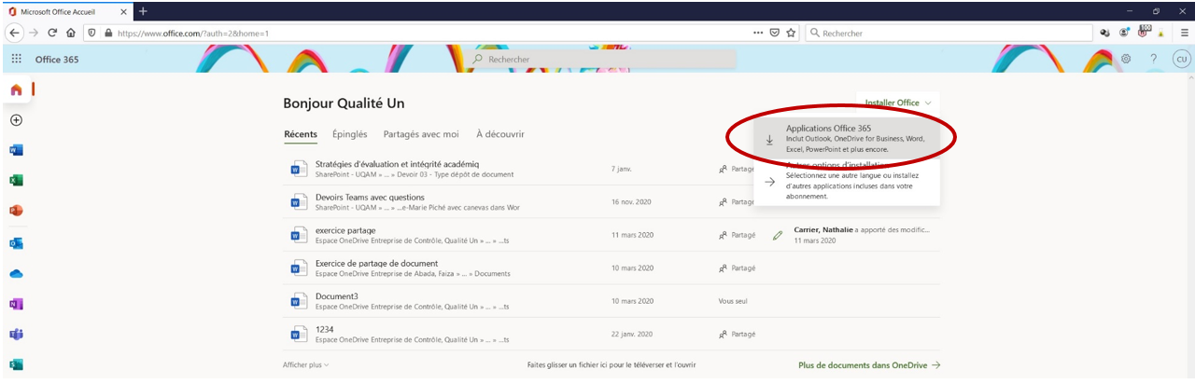
Task: Open Outlook from the sidebar
Action: [16, 242]
